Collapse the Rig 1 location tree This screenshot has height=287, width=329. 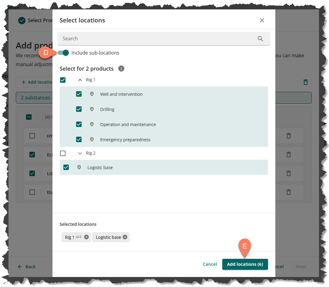80,80
